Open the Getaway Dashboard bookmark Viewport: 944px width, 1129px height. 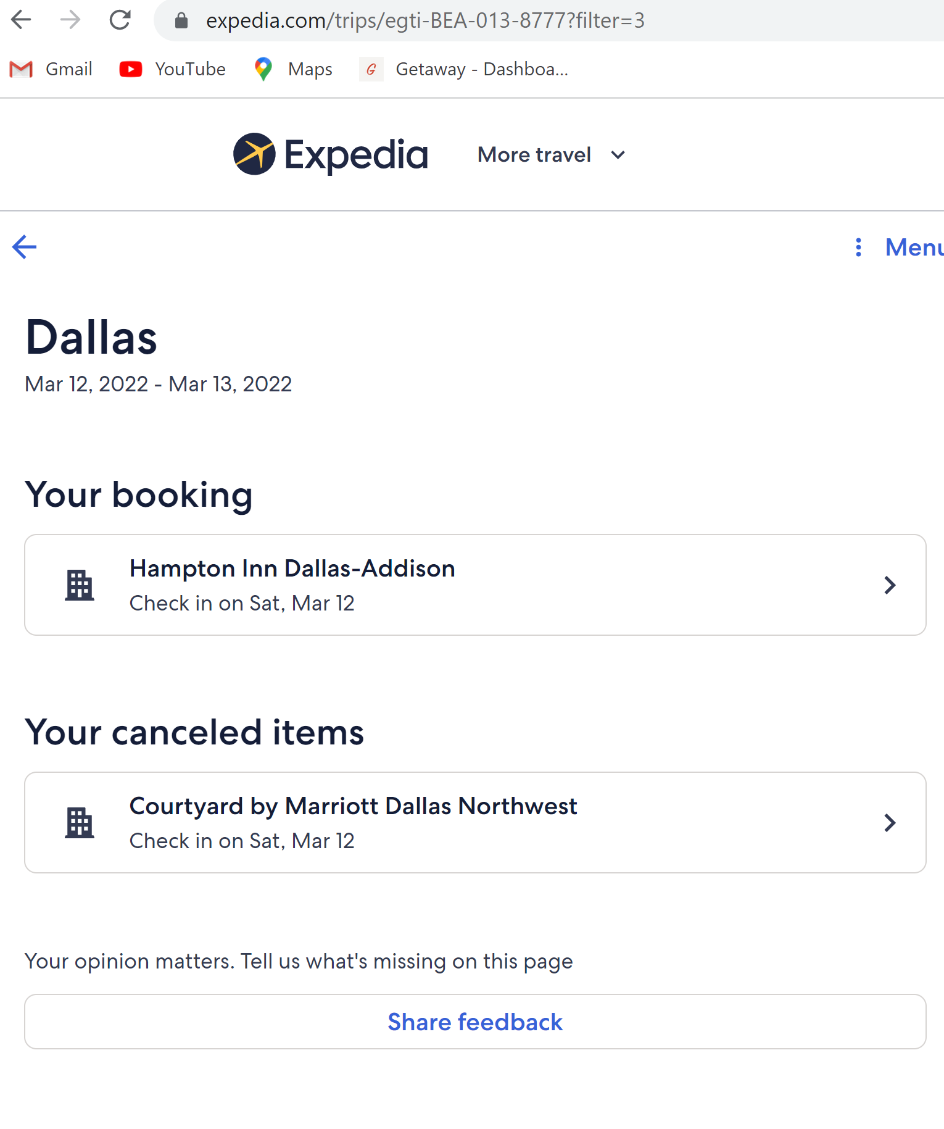point(464,69)
